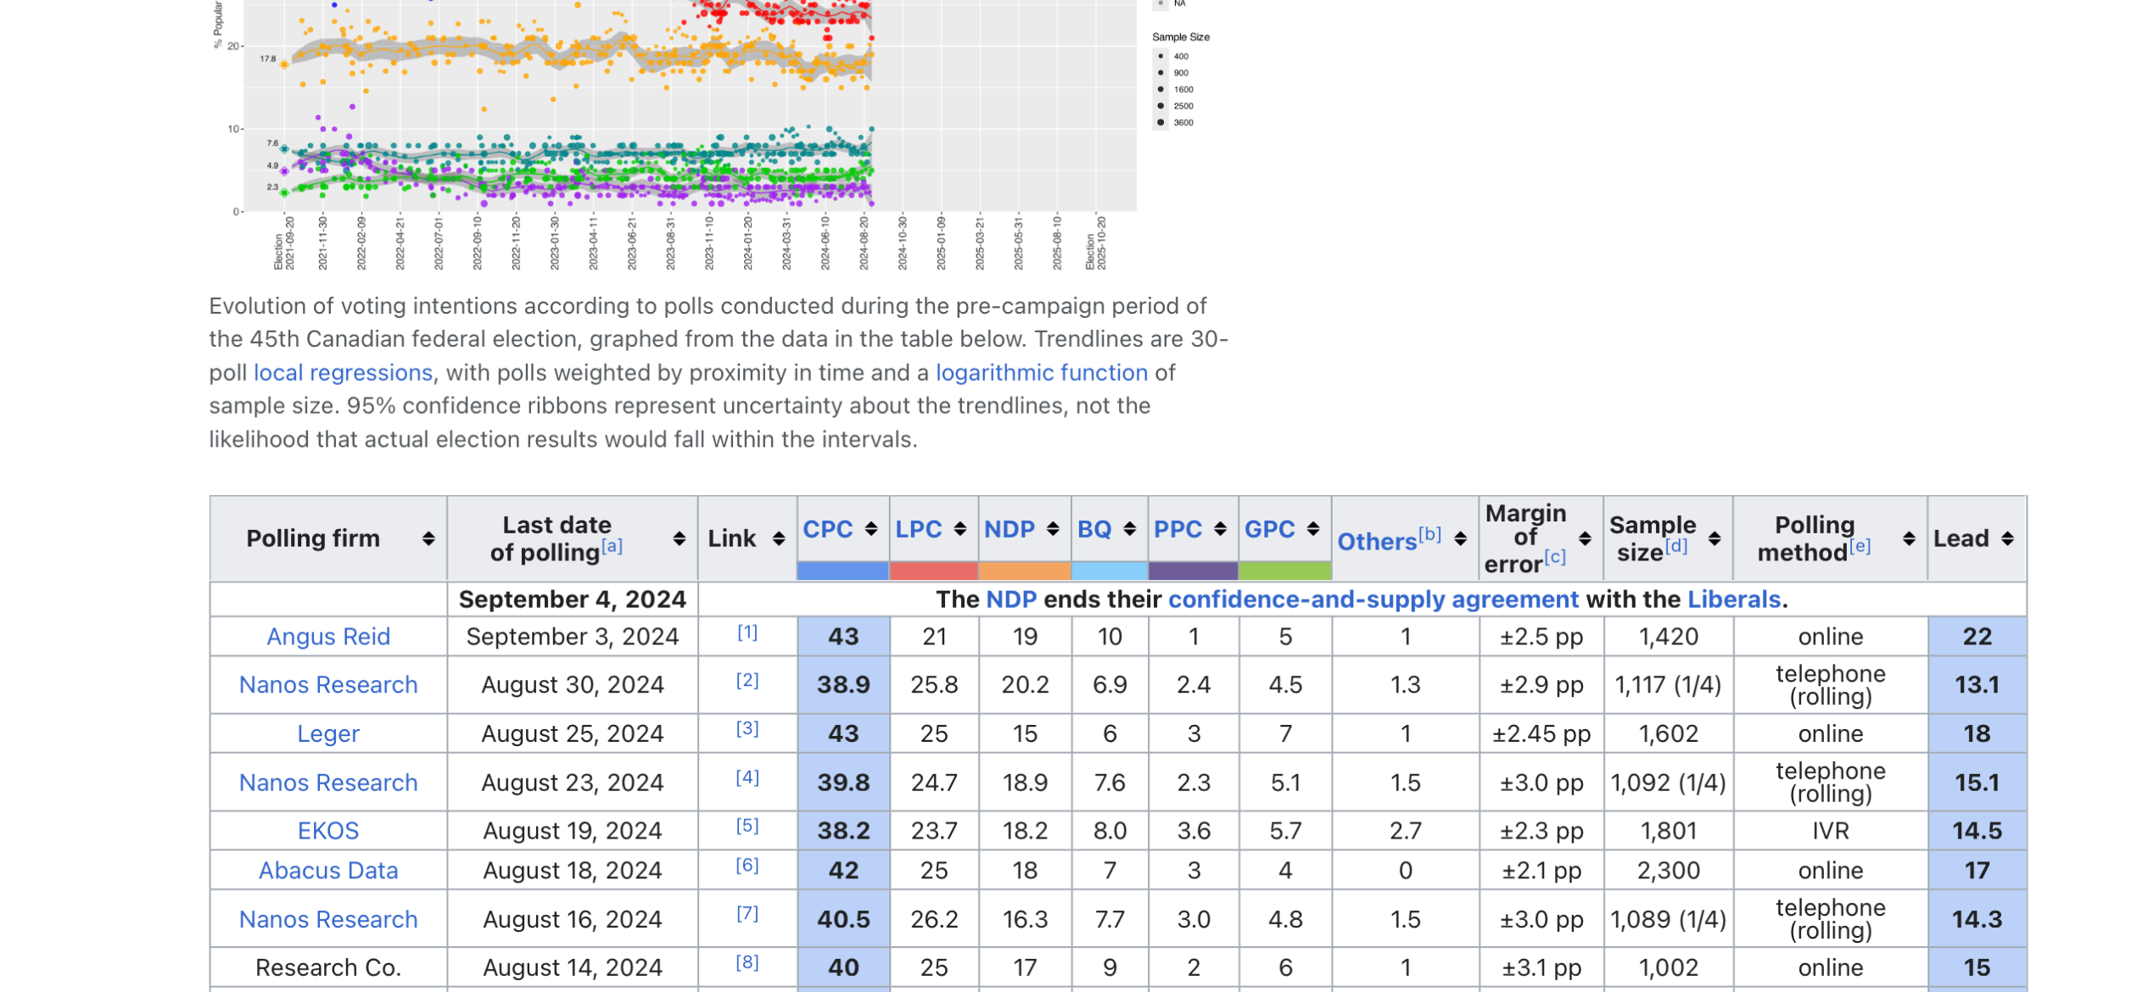Sort by Margin of error arrows
Image resolution: width=2148 pixels, height=992 pixels.
tap(1585, 538)
